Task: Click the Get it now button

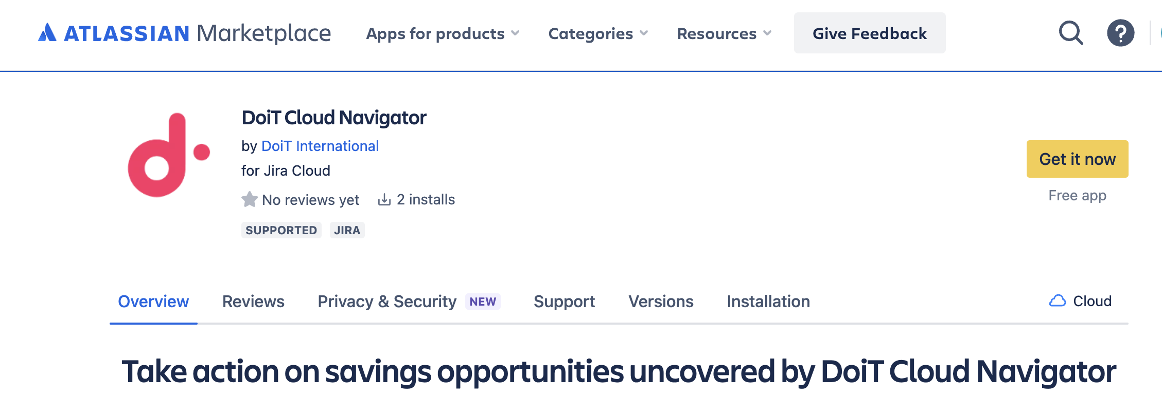Action: (x=1077, y=159)
